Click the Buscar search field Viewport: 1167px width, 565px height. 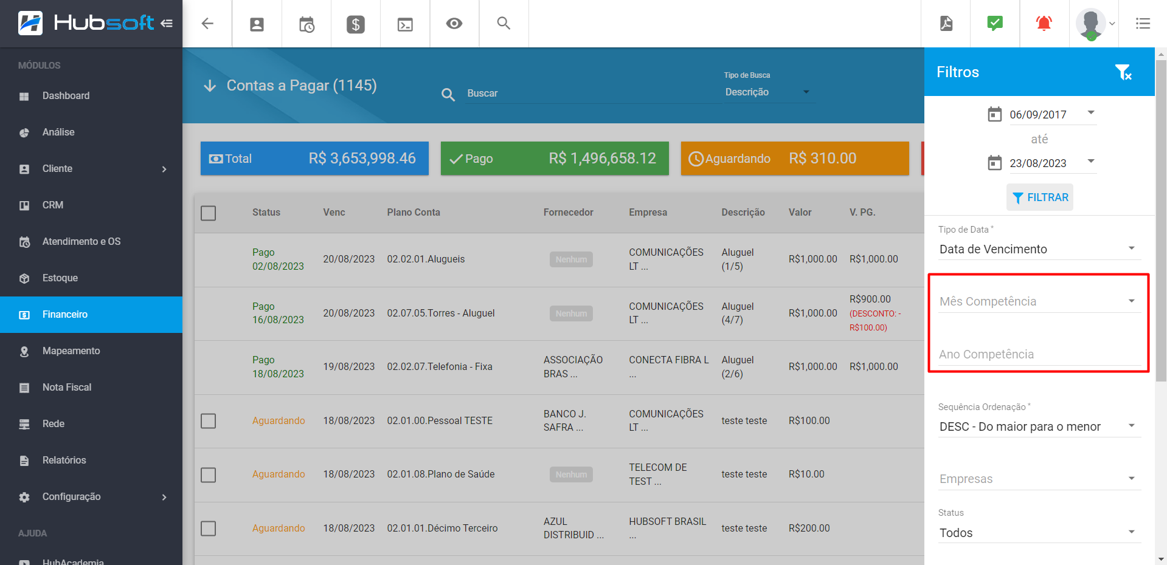[593, 94]
